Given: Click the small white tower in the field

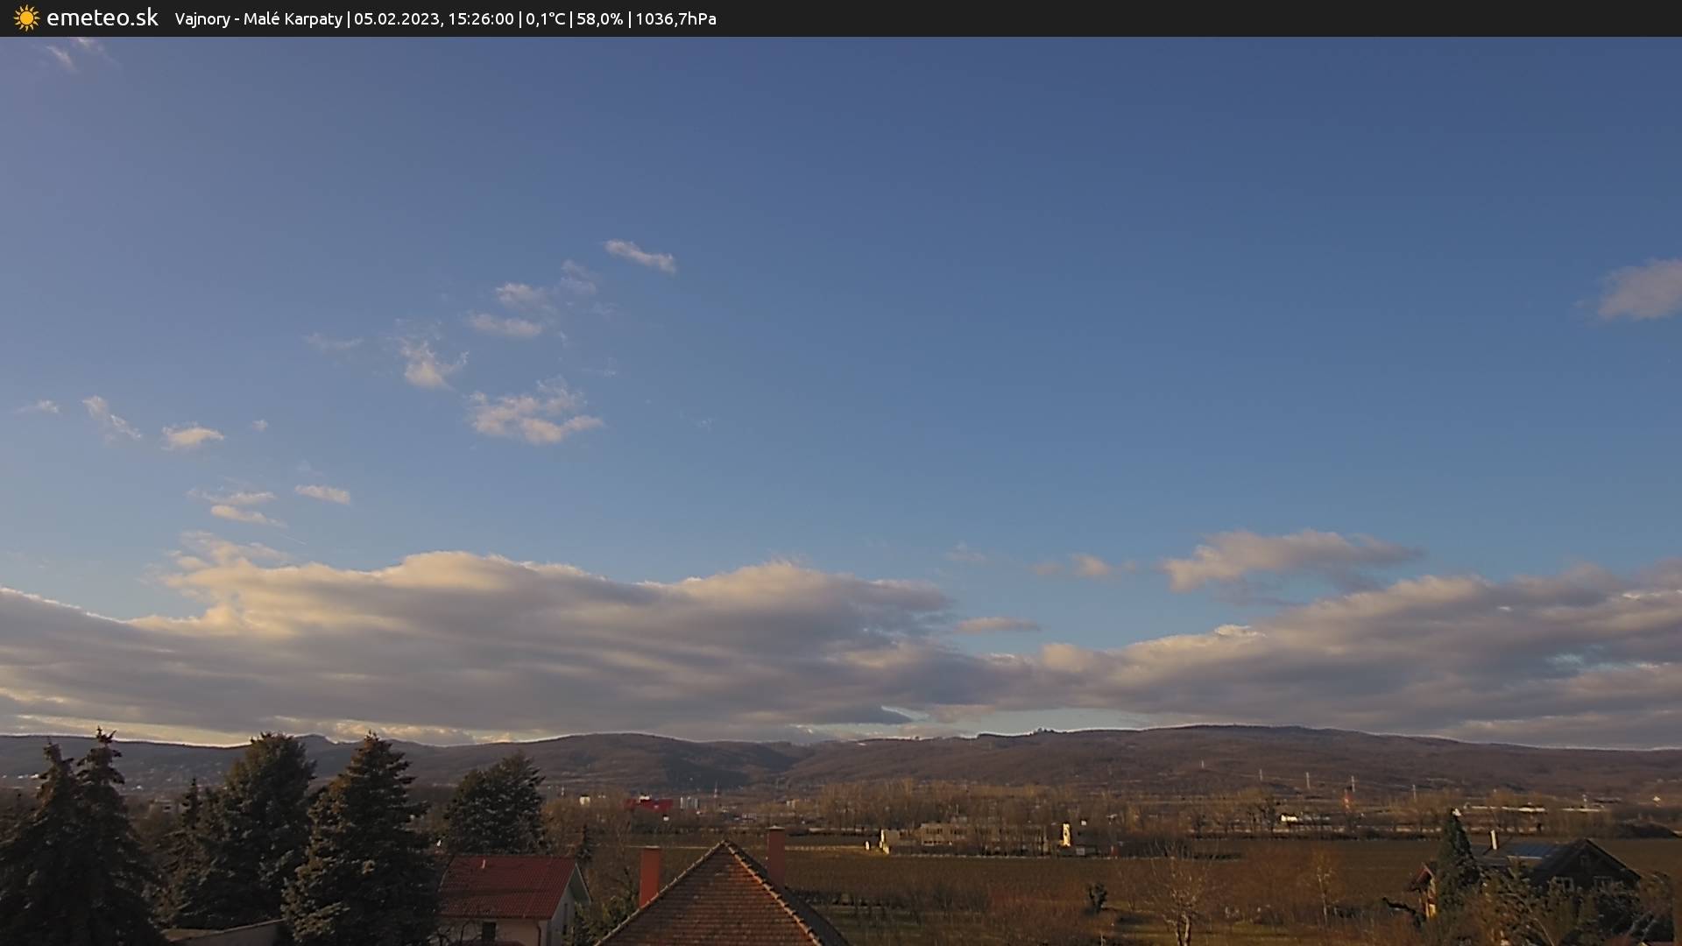Looking at the screenshot, I should [x=1066, y=834].
